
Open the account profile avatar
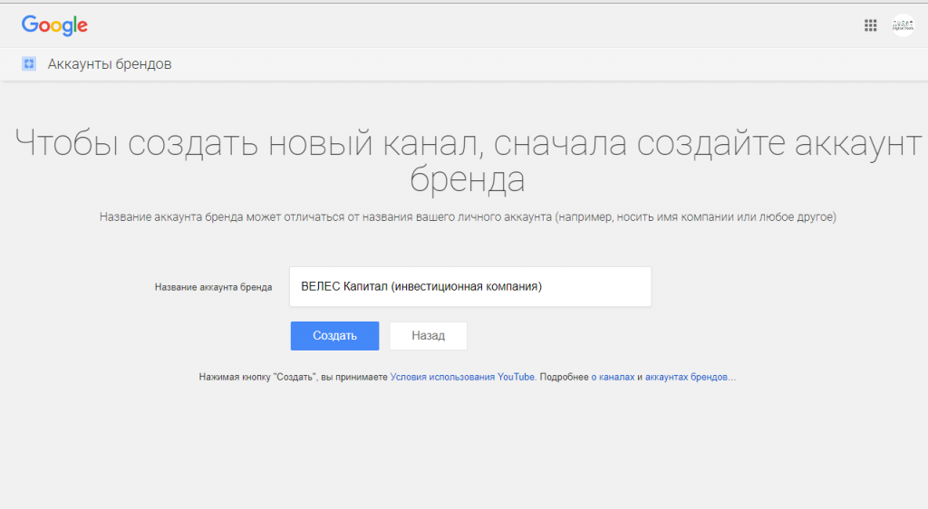[x=904, y=25]
